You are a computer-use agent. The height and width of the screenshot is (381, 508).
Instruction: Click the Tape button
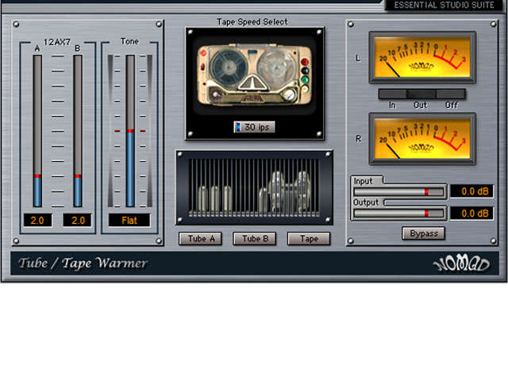[x=309, y=239]
